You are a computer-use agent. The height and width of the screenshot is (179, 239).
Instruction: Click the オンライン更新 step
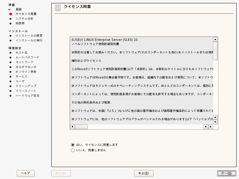pyautogui.click(x=26, y=72)
